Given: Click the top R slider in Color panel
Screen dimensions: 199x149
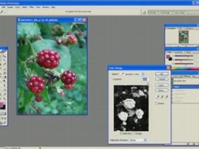Looking at the screenshot, I should click(184, 56).
